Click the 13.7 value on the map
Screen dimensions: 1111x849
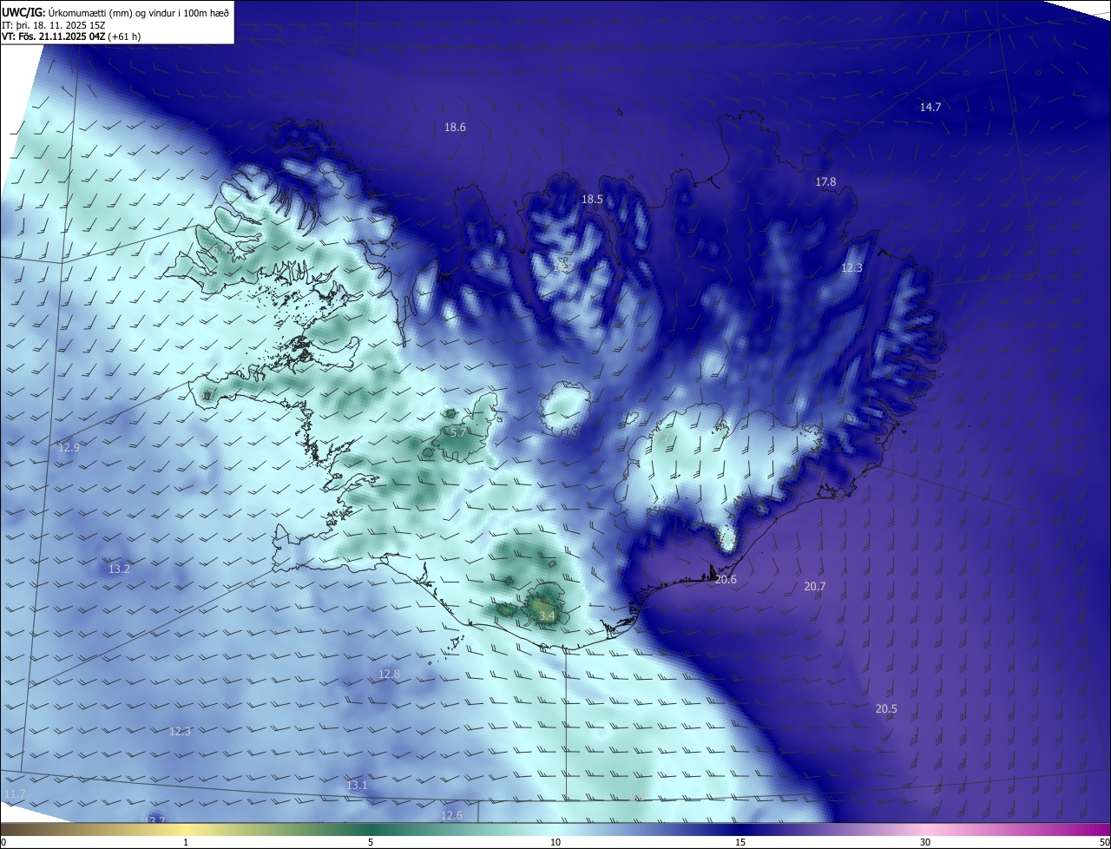[x=154, y=819]
